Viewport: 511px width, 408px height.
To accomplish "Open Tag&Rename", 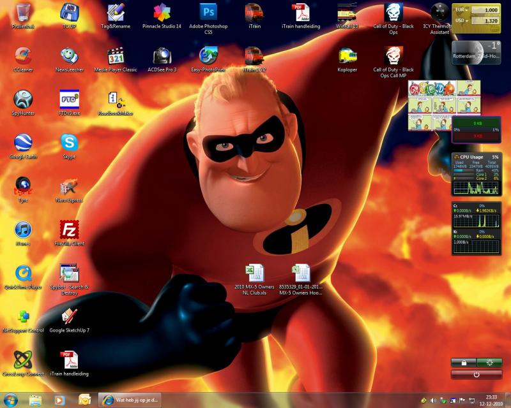I will pyautogui.click(x=116, y=15).
